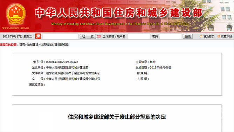Click the www.mohurd.gov.cn text under emblem
Viewport: 234px width, 132px height.
pyautogui.click(x=16, y=28)
